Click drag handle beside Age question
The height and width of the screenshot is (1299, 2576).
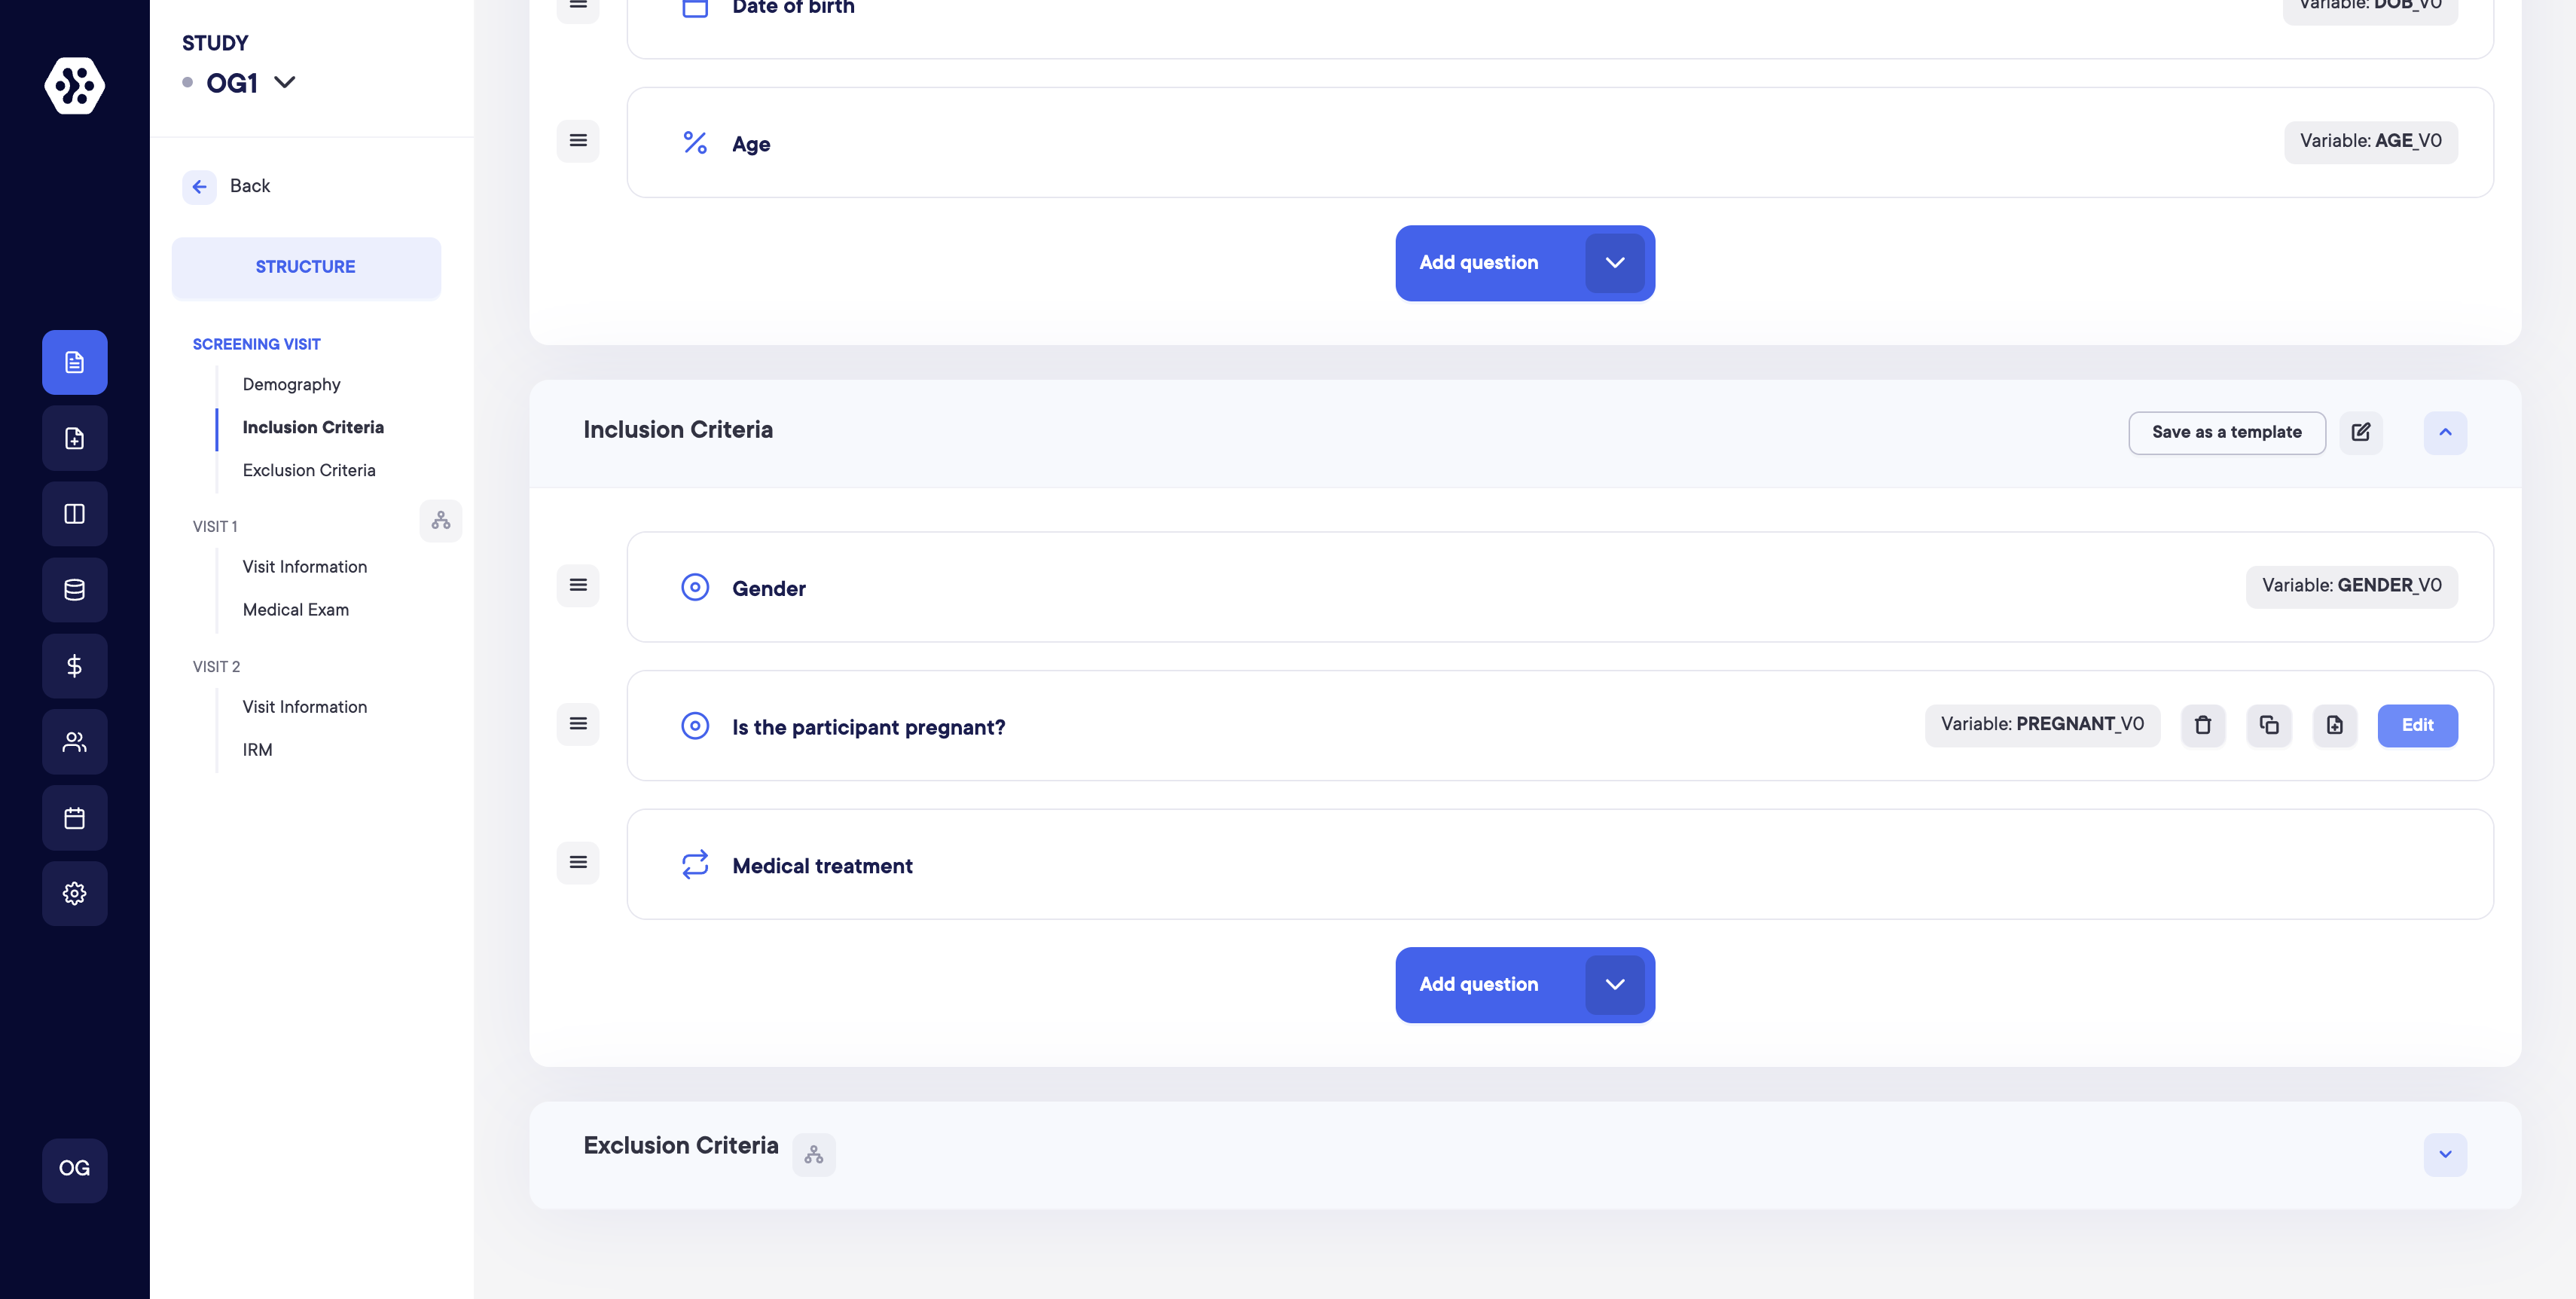[578, 141]
